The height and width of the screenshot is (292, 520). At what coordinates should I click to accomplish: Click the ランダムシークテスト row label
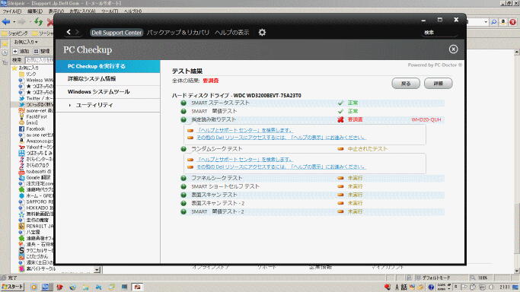pos(216,149)
